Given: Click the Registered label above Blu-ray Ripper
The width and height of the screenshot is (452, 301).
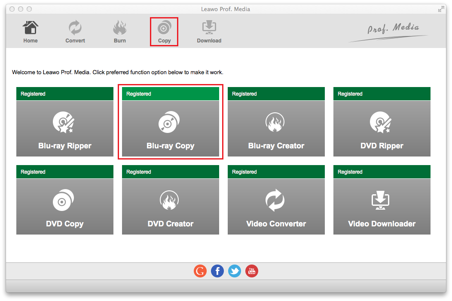Looking at the screenshot, I should [33, 94].
